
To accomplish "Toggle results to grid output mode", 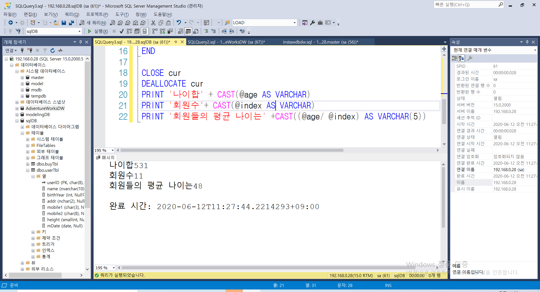I will (x=188, y=31).
